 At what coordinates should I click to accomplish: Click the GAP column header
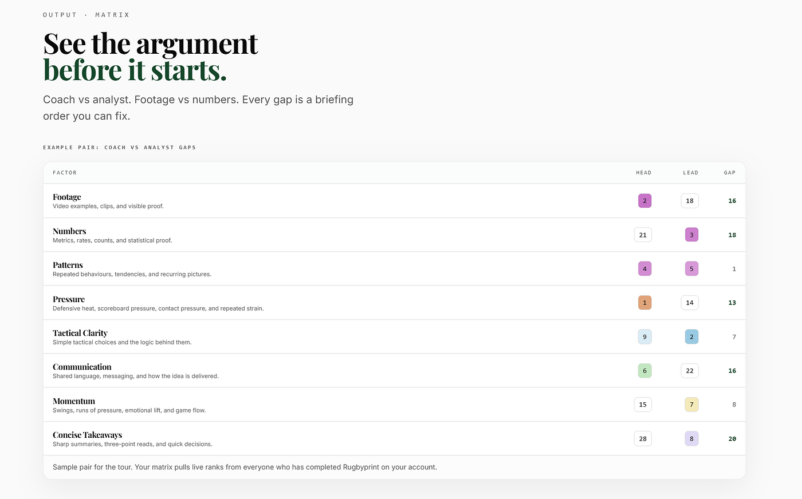pyautogui.click(x=730, y=173)
